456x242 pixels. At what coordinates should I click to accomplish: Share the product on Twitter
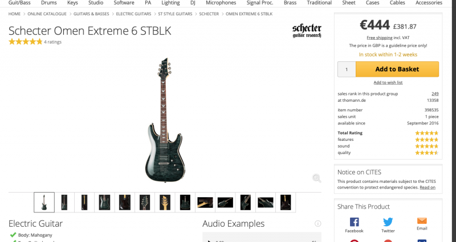(x=388, y=225)
